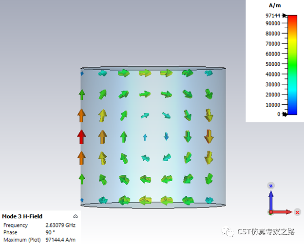Click the color scale upper limit marker
This screenshot has width=304, height=245.
click(x=285, y=16)
